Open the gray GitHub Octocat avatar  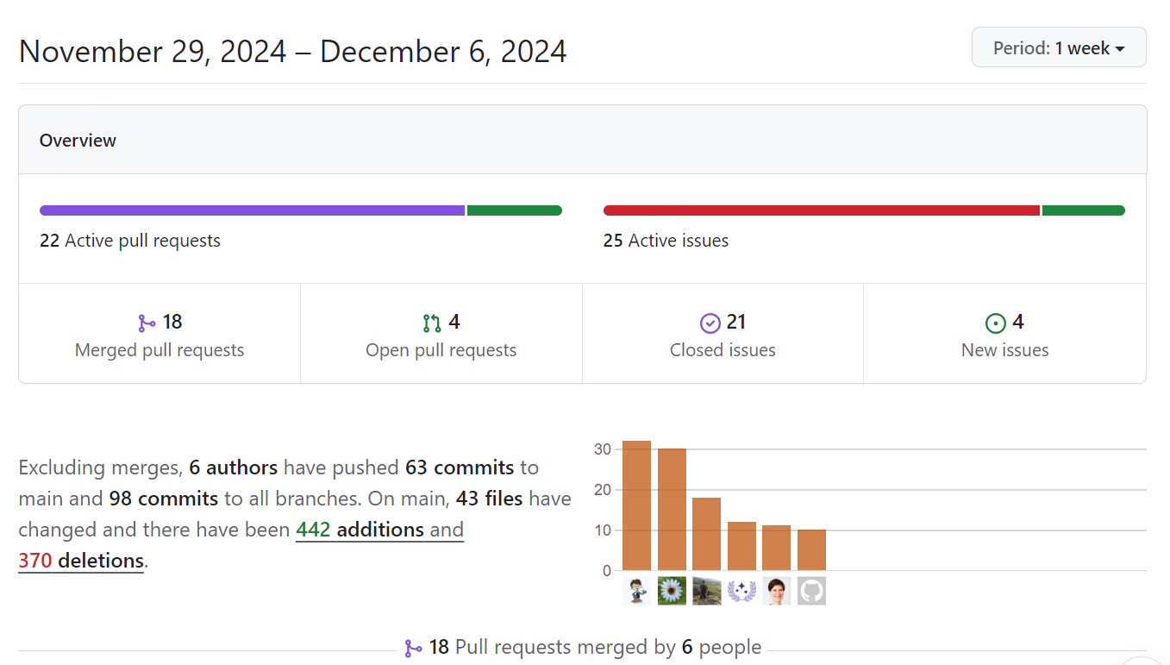point(811,591)
